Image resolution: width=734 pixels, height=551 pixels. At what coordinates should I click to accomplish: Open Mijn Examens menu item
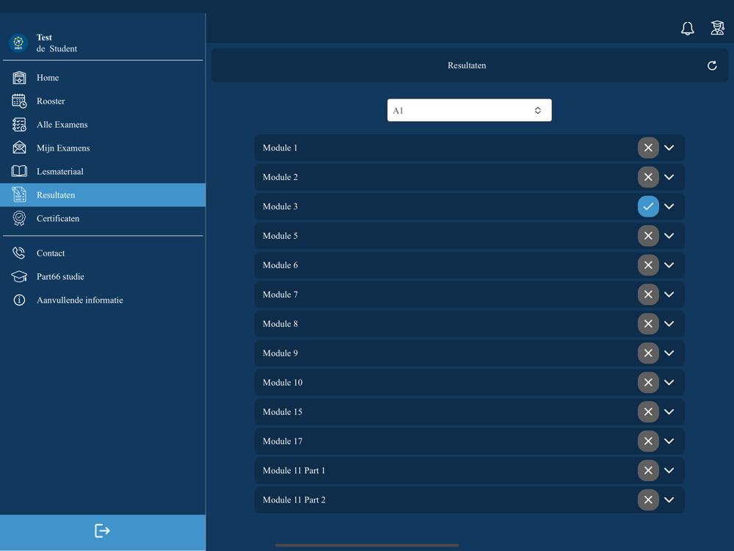click(103, 148)
